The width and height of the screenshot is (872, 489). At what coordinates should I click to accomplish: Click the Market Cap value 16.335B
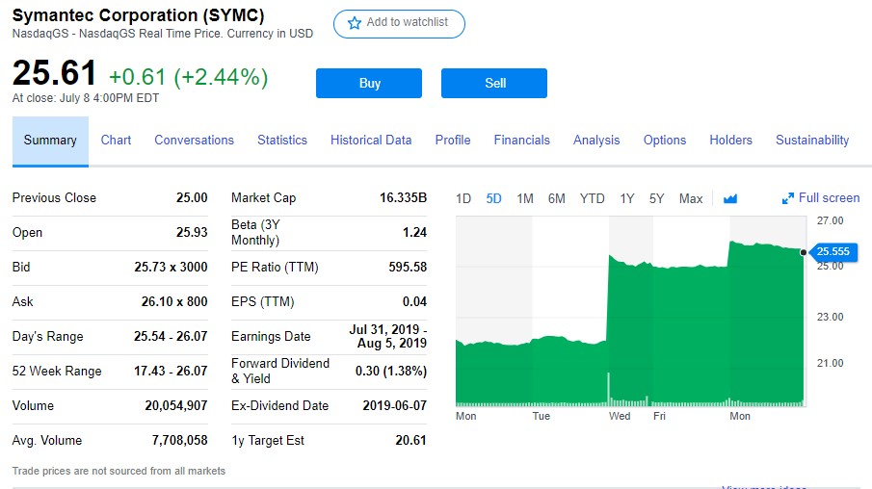tap(403, 198)
